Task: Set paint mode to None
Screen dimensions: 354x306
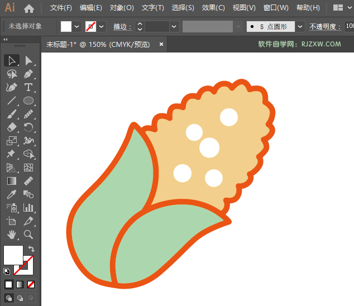Action: tap(31, 284)
